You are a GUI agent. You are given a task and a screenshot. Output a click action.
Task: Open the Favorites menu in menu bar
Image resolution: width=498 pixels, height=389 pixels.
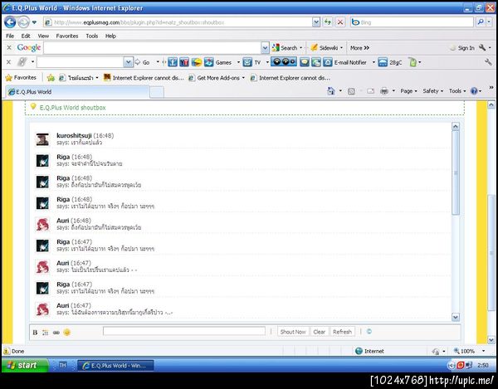pos(67,36)
